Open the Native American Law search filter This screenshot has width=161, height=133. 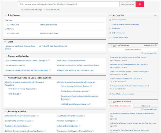[128, 4]
